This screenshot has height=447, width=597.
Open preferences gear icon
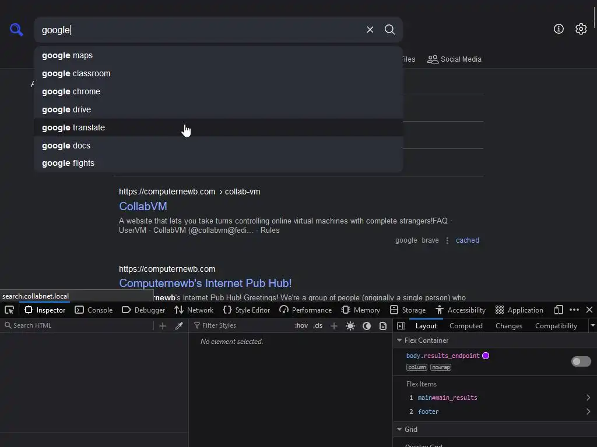point(581,29)
